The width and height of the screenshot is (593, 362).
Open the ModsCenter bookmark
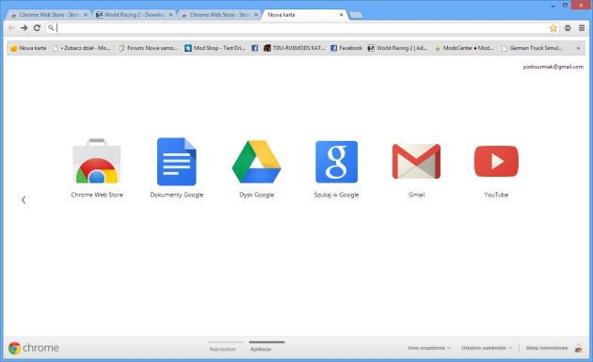pyautogui.click(x=464, y=48)
